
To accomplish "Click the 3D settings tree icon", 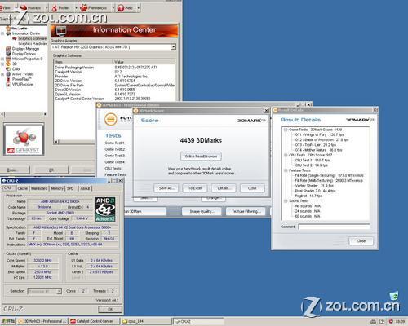I will pyautogui.click(x=8, y=64).
